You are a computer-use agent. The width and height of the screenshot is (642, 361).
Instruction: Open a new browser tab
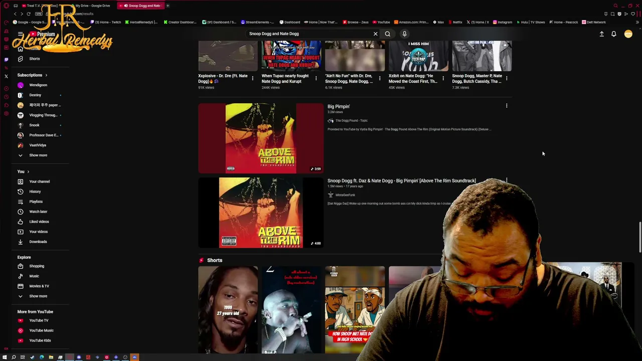coord(168,6)
